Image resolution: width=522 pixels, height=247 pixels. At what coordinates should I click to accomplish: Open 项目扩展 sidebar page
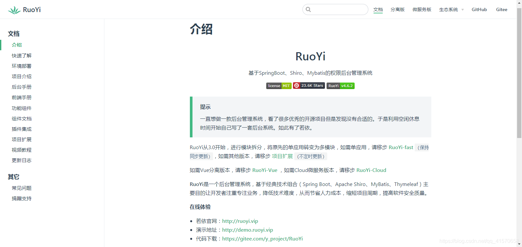[x=22, y=140]
